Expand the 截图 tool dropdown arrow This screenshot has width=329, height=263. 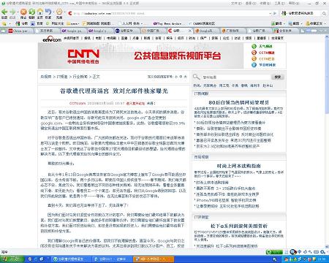coord(302,23)
